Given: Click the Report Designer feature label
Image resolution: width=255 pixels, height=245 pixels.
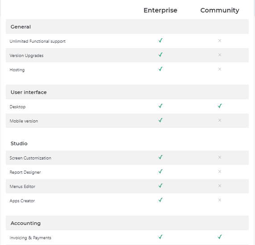Looking at the screenshot, I should pyautogui.click(x=25, y=172).
